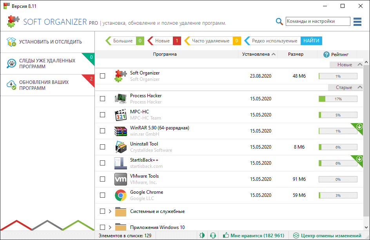Click the Rating help question icon
This screenshot has width=370, height=240.
(x=326, y=55)
